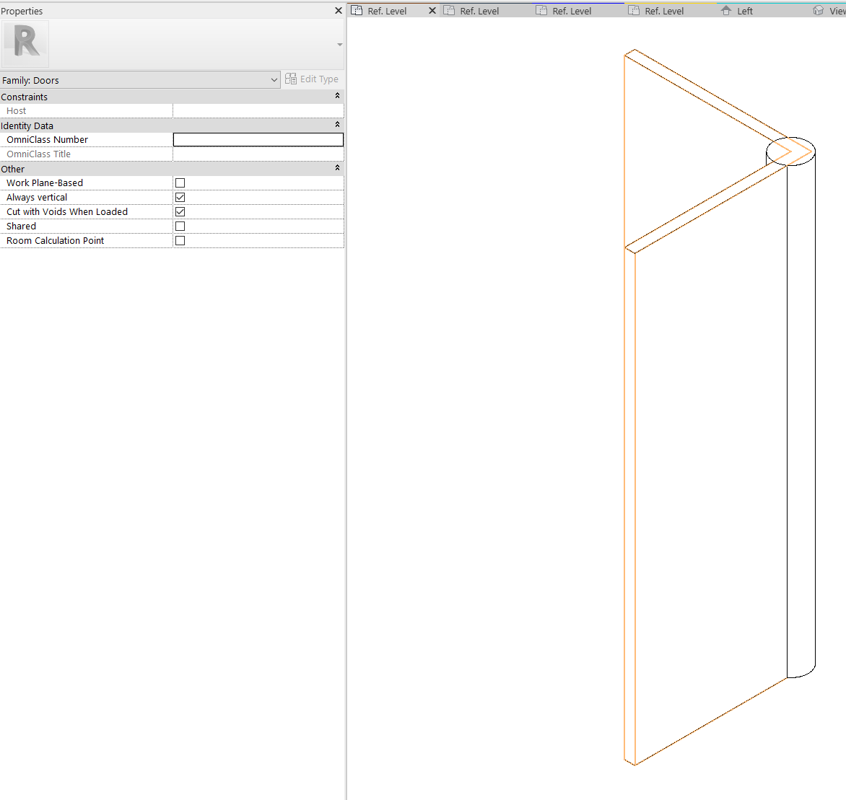Screen dimensions: 846x800
Task: Collapse the Constraints section
Action: click(x=337, y=95)
